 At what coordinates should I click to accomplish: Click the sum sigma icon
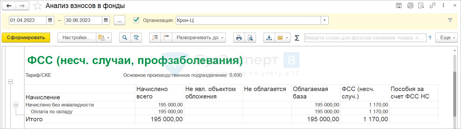(297, 38)
